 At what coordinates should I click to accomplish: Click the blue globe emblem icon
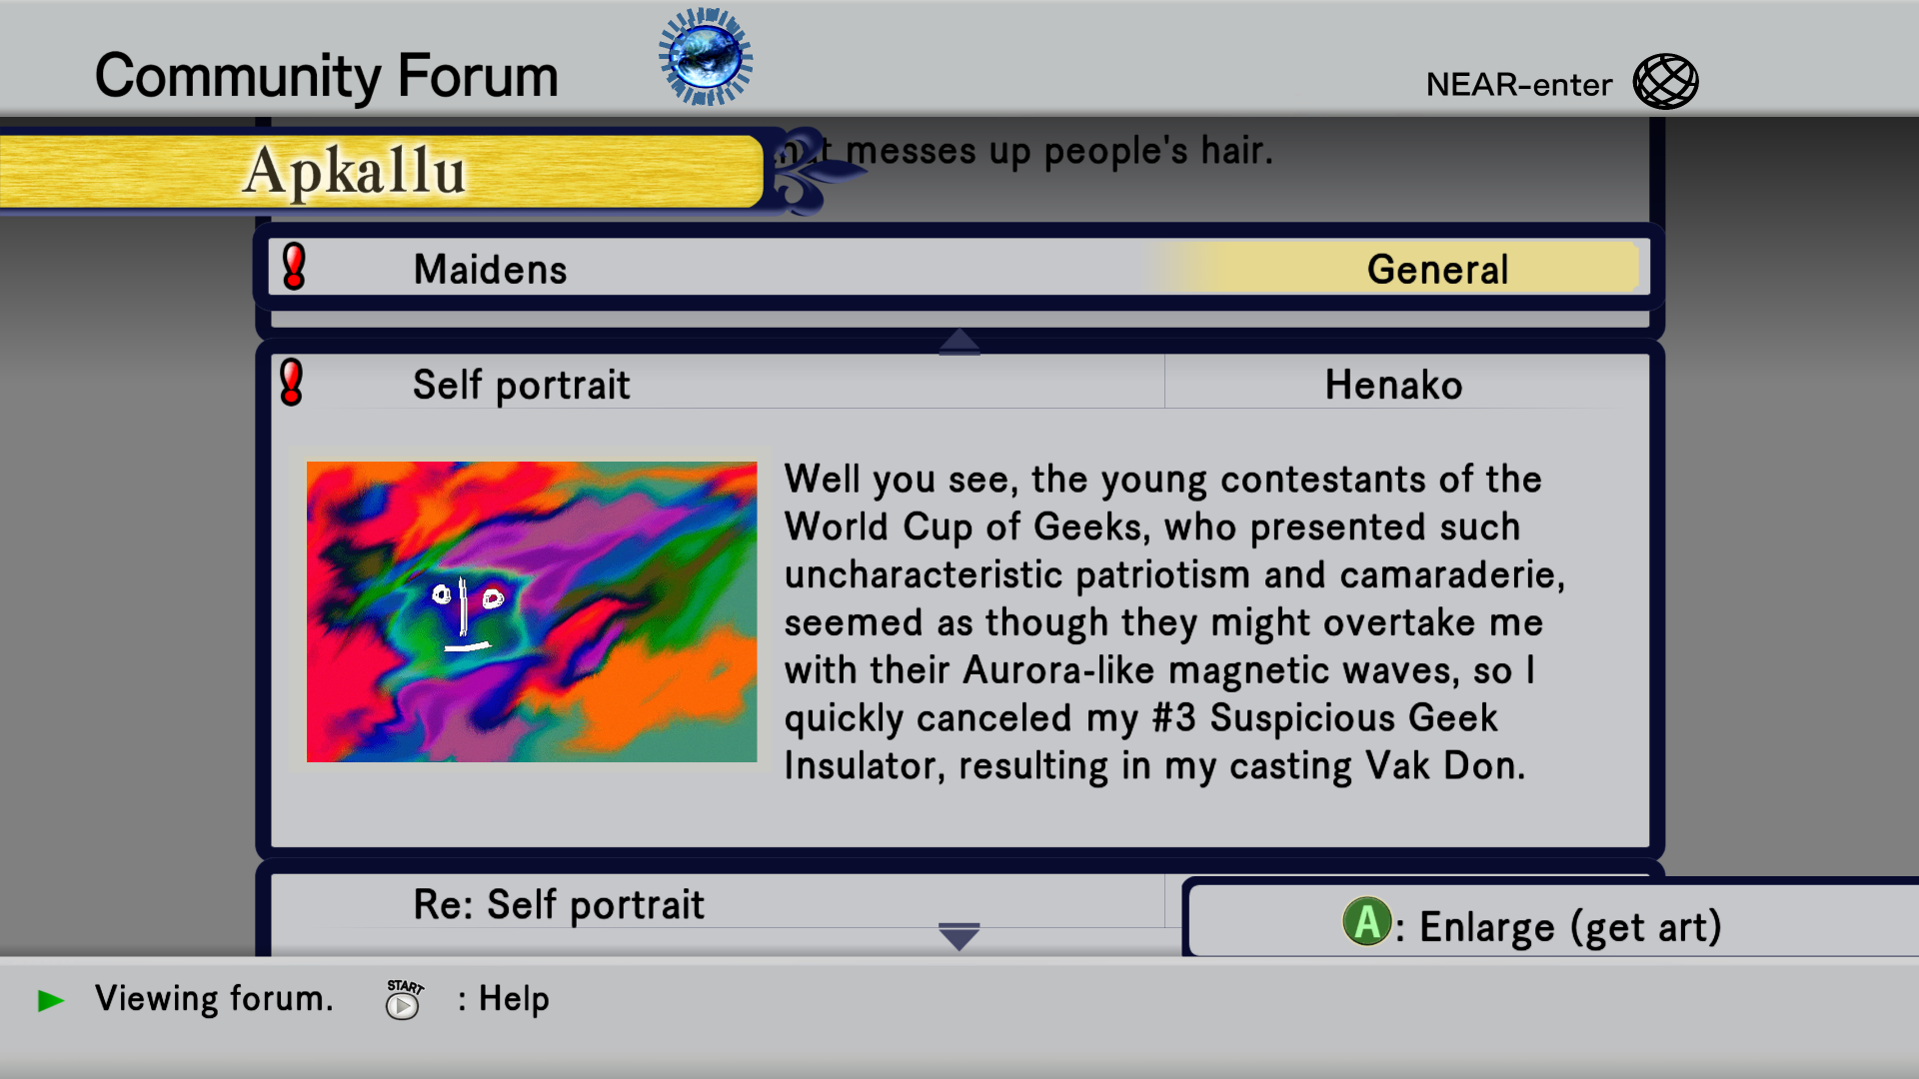coord(706,57)
